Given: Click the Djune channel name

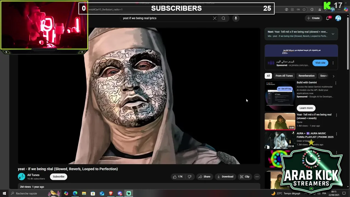Looking at the screenshot, I should pyautogui.click(x=299, y=122).
